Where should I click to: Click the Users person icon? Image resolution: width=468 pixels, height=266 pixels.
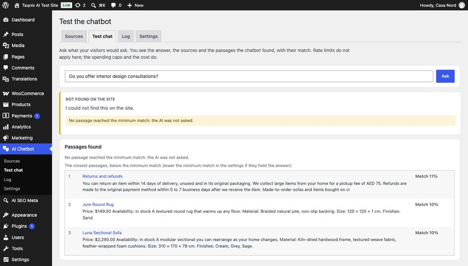6,237
